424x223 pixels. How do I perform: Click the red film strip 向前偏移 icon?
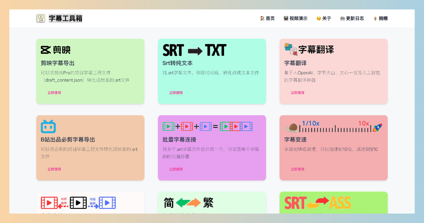coord(49,203)
